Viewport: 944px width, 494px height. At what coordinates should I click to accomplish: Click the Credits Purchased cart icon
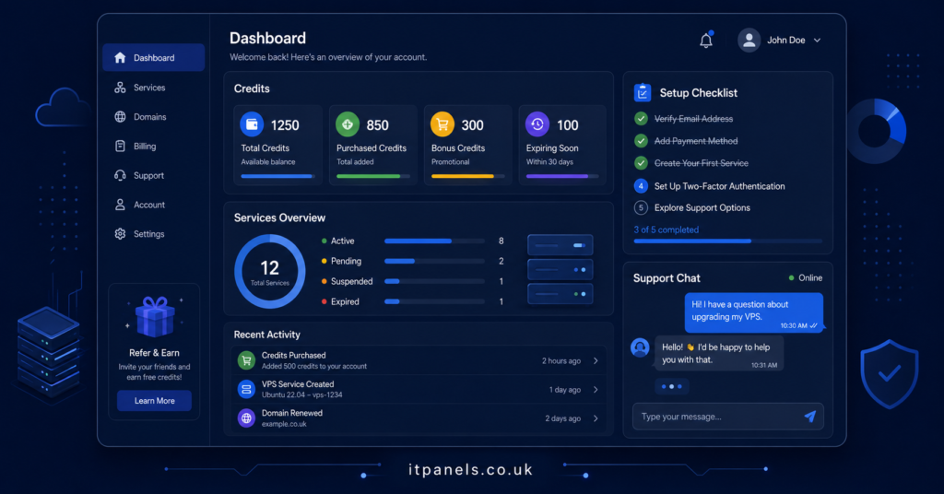pyautogui.click(x=246, y=360)
